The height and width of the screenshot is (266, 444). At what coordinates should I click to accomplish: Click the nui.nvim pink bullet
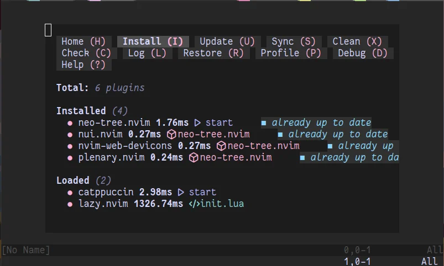pos(70,135)
